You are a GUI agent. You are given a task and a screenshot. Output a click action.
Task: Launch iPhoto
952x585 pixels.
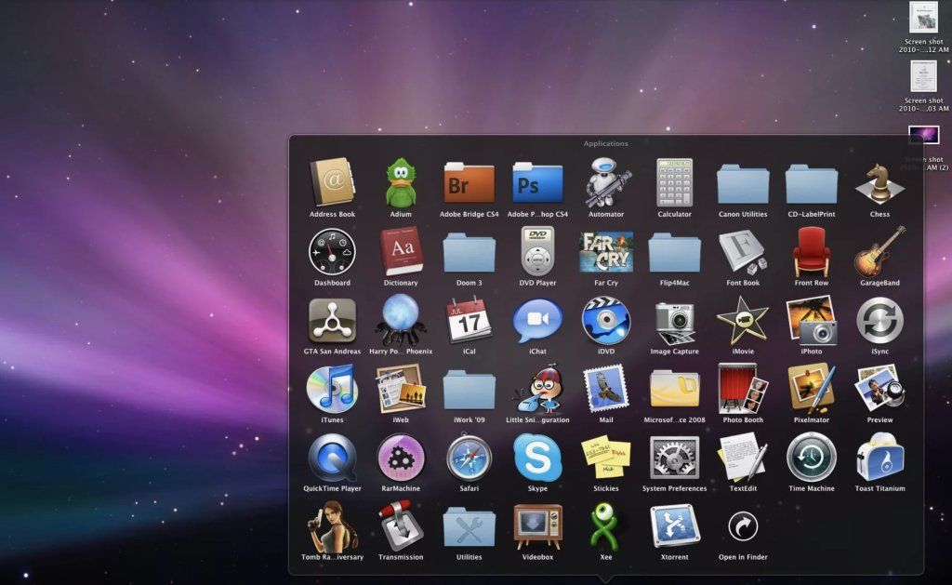click(x=811, y=320)
